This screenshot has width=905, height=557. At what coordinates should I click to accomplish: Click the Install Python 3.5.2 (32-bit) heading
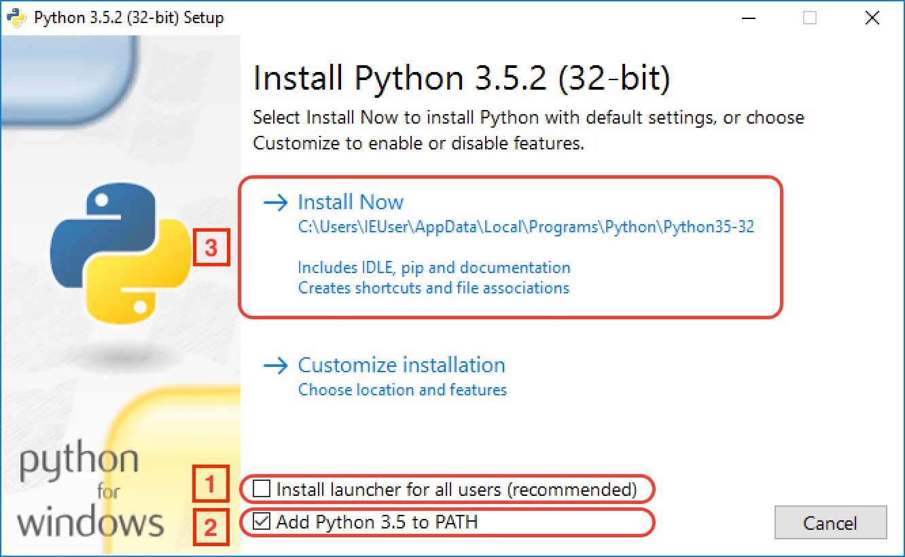pos(461,79)
